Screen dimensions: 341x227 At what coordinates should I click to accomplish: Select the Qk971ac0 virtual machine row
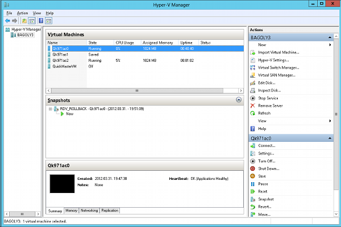coord(144,49)
